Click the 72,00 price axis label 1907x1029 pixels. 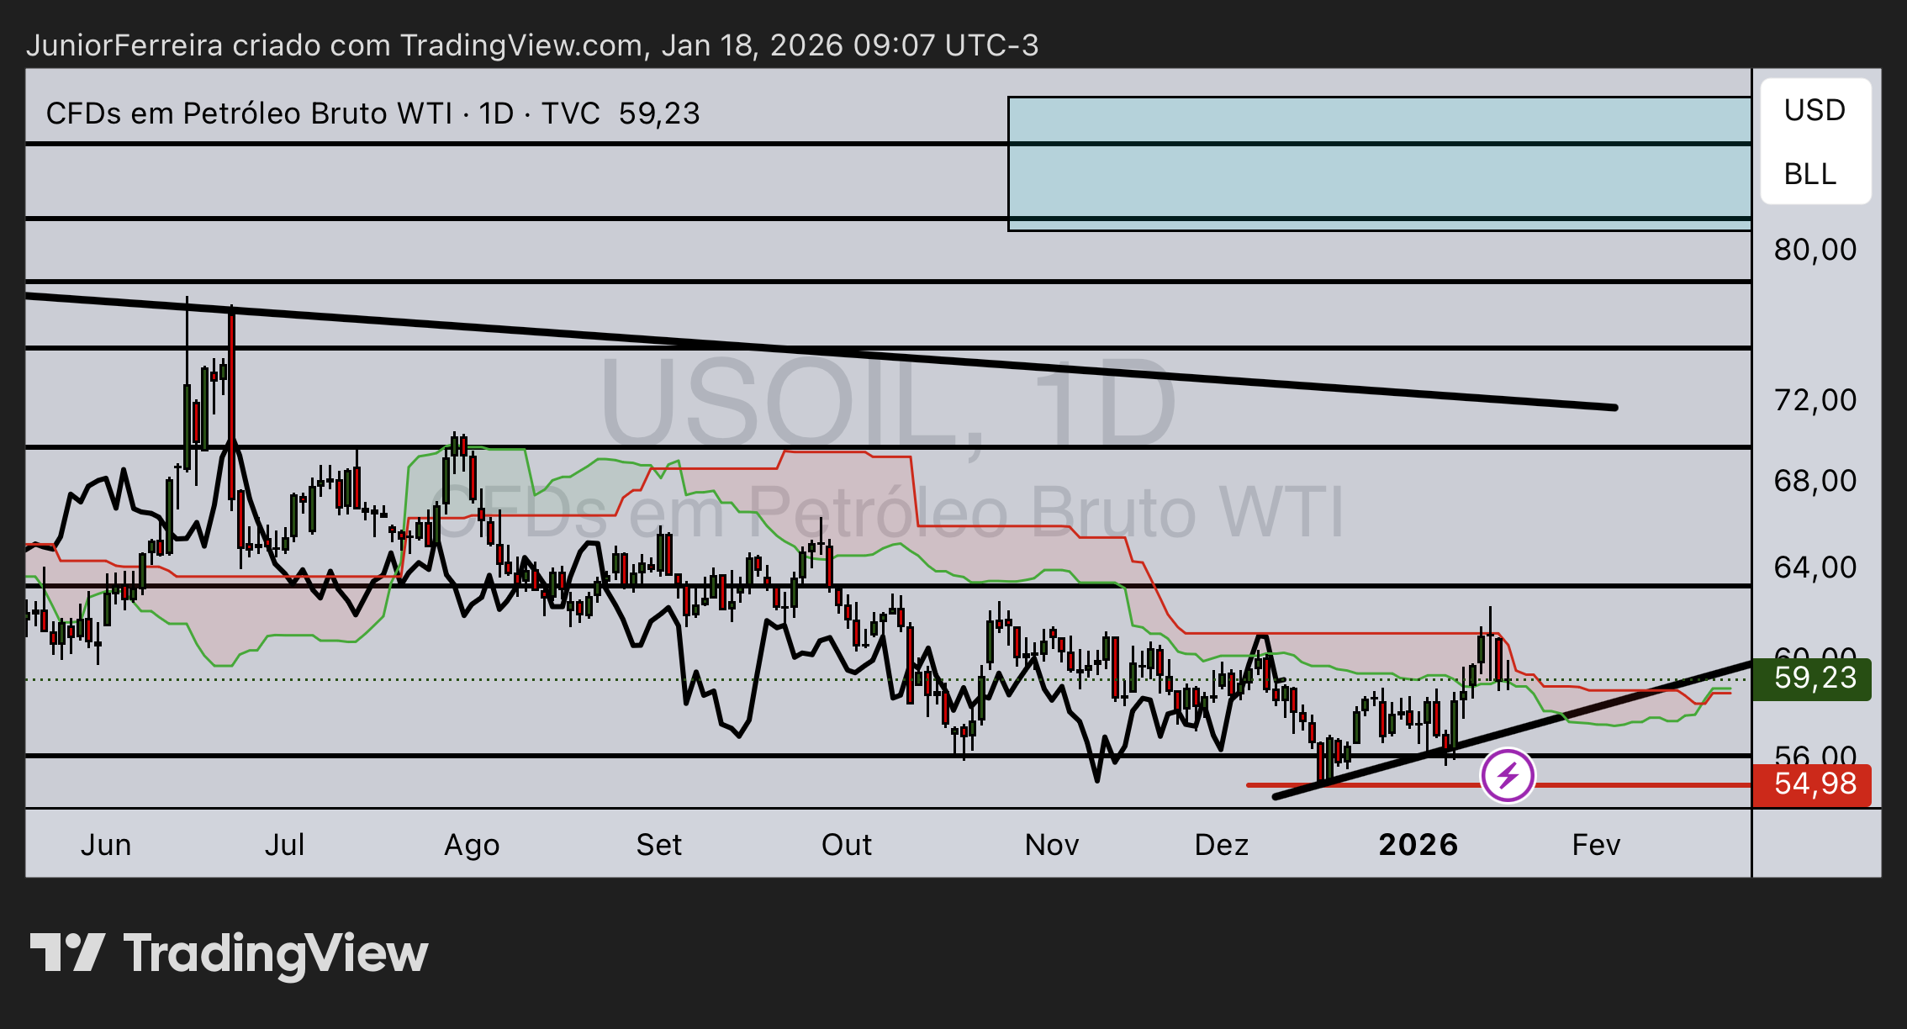1815,400
